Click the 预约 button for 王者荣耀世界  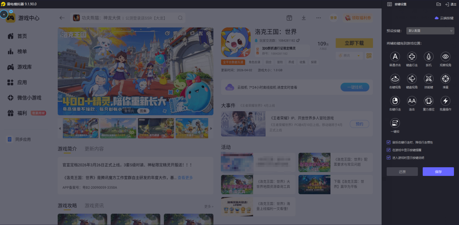359,124
